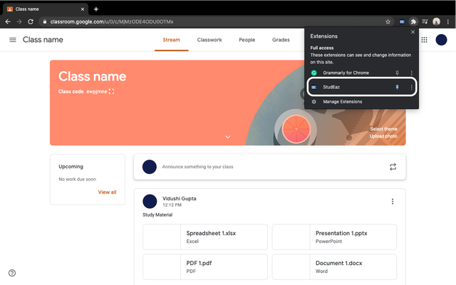Go back using the browser back arrow

8,22
